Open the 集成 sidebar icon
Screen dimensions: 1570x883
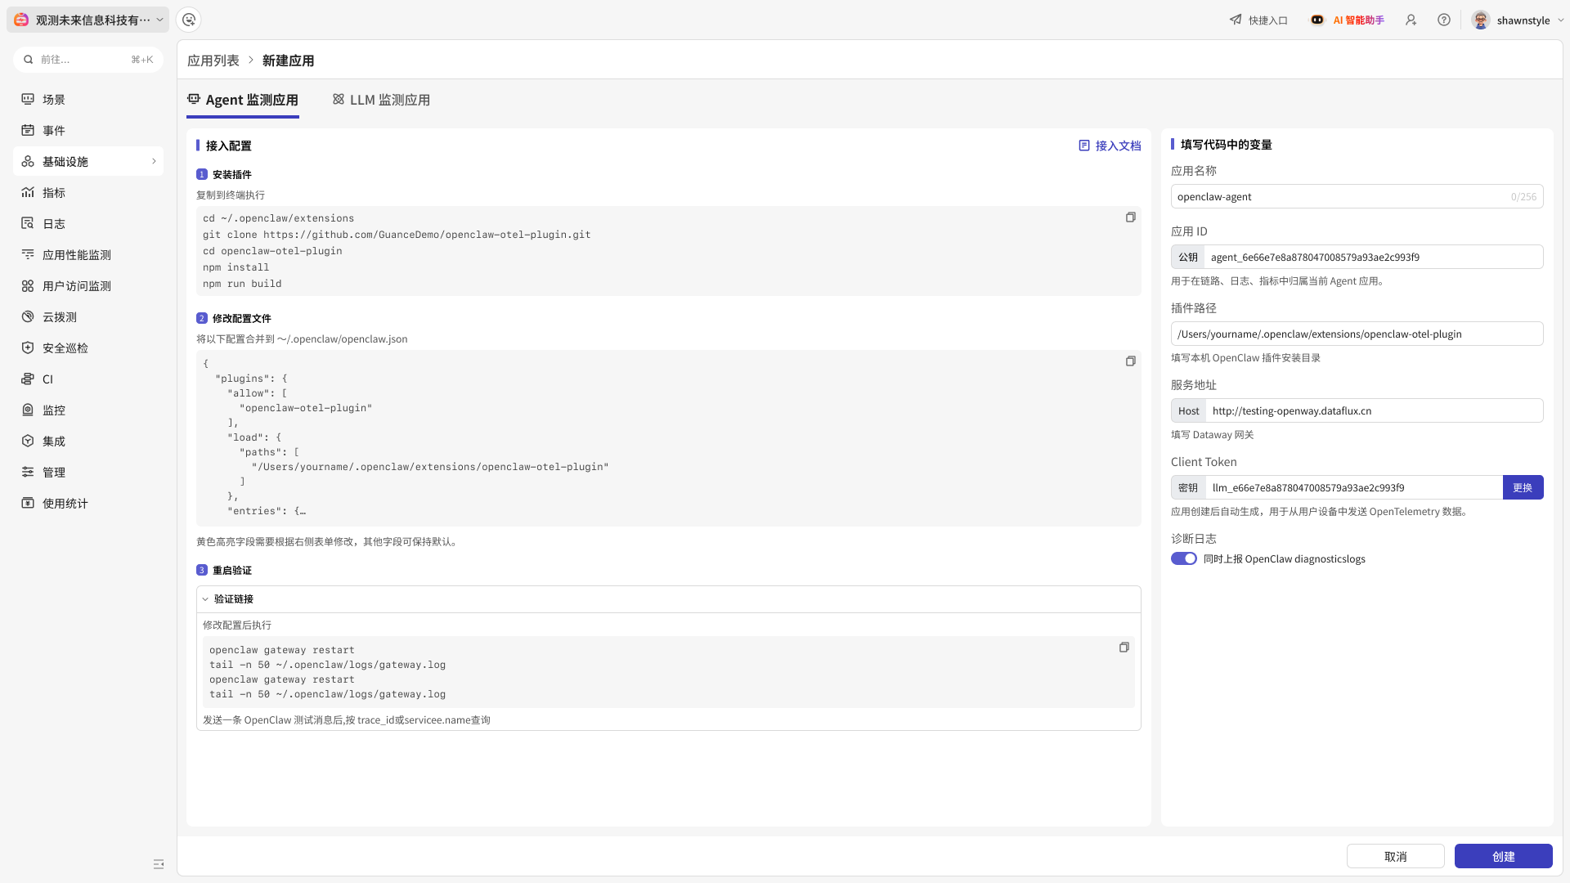pyautogui.click(x=28, y=441)
